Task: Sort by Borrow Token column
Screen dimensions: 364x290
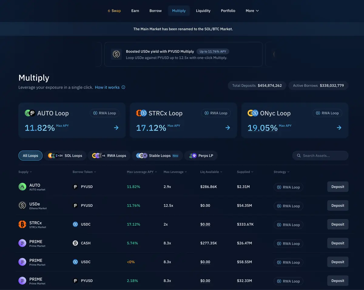Action: point(84,172)
